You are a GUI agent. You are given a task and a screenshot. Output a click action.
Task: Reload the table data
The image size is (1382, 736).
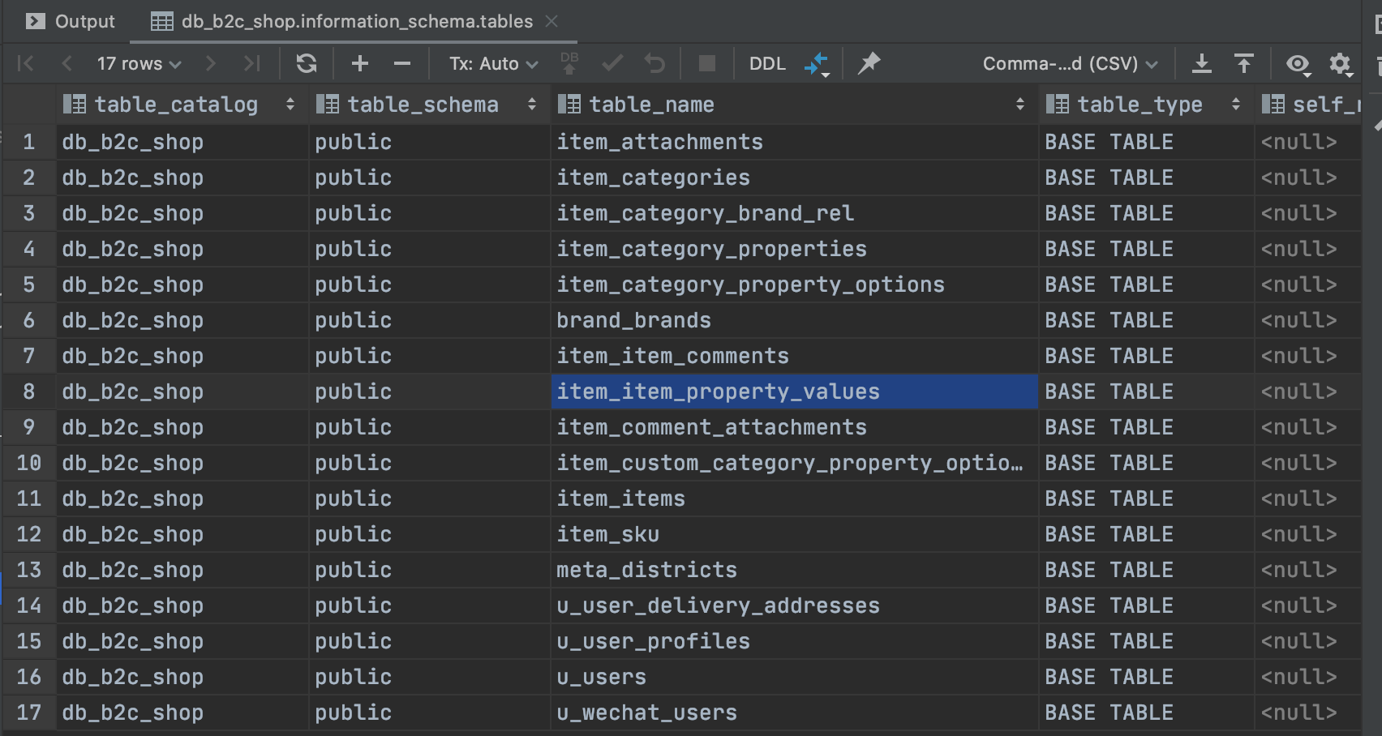click(x=307, y=63)
